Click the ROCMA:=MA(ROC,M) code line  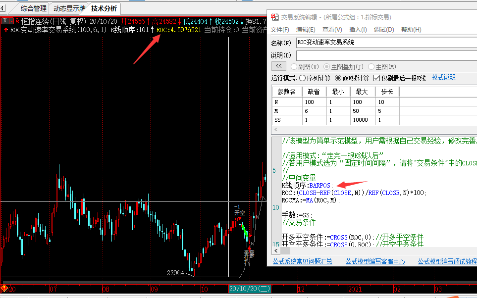(311, 200)
